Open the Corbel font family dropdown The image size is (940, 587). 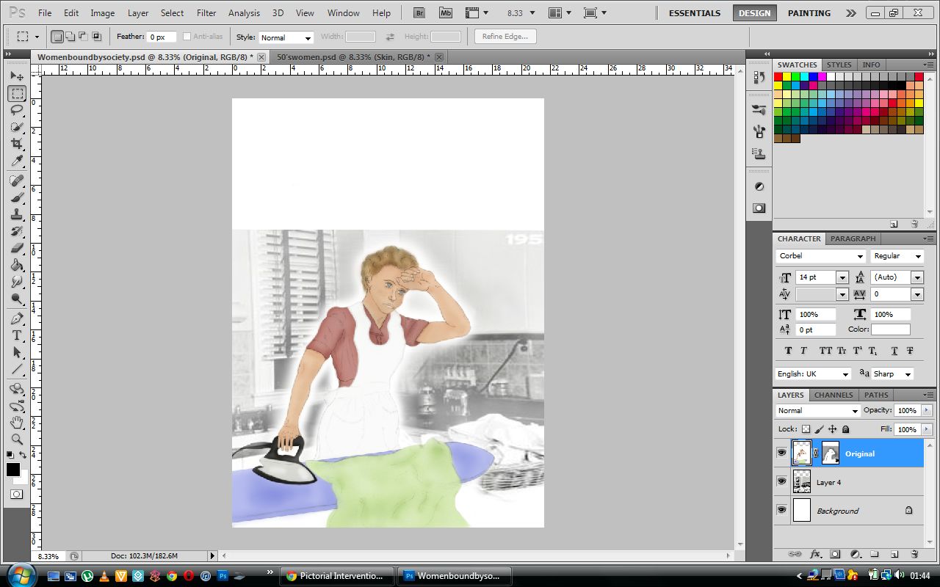pos(821,256)
